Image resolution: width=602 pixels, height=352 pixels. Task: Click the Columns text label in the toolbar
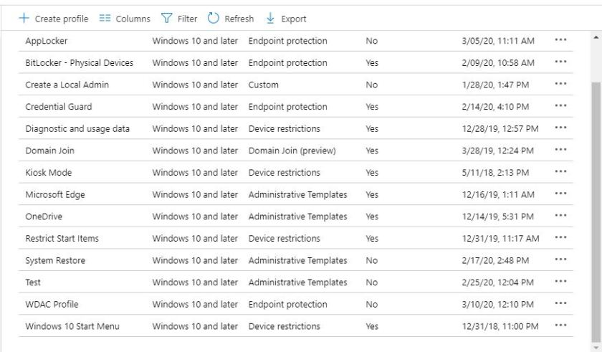[x=133, y=19]
